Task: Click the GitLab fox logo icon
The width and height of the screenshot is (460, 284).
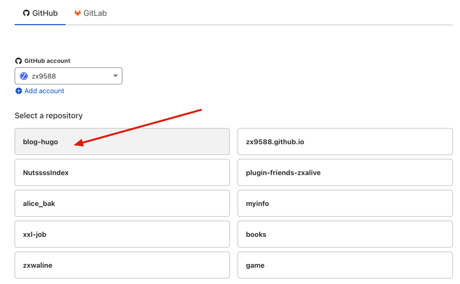Action: (x=77, y=13)
